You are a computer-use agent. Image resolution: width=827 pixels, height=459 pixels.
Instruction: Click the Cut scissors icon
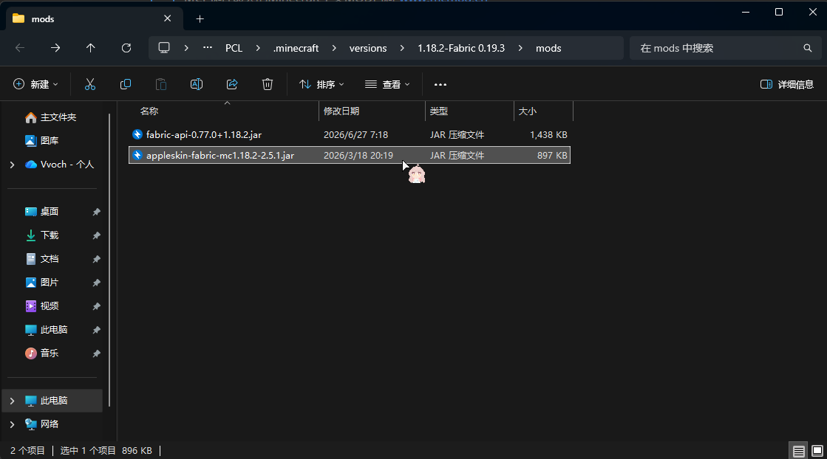tap(90, 84)
